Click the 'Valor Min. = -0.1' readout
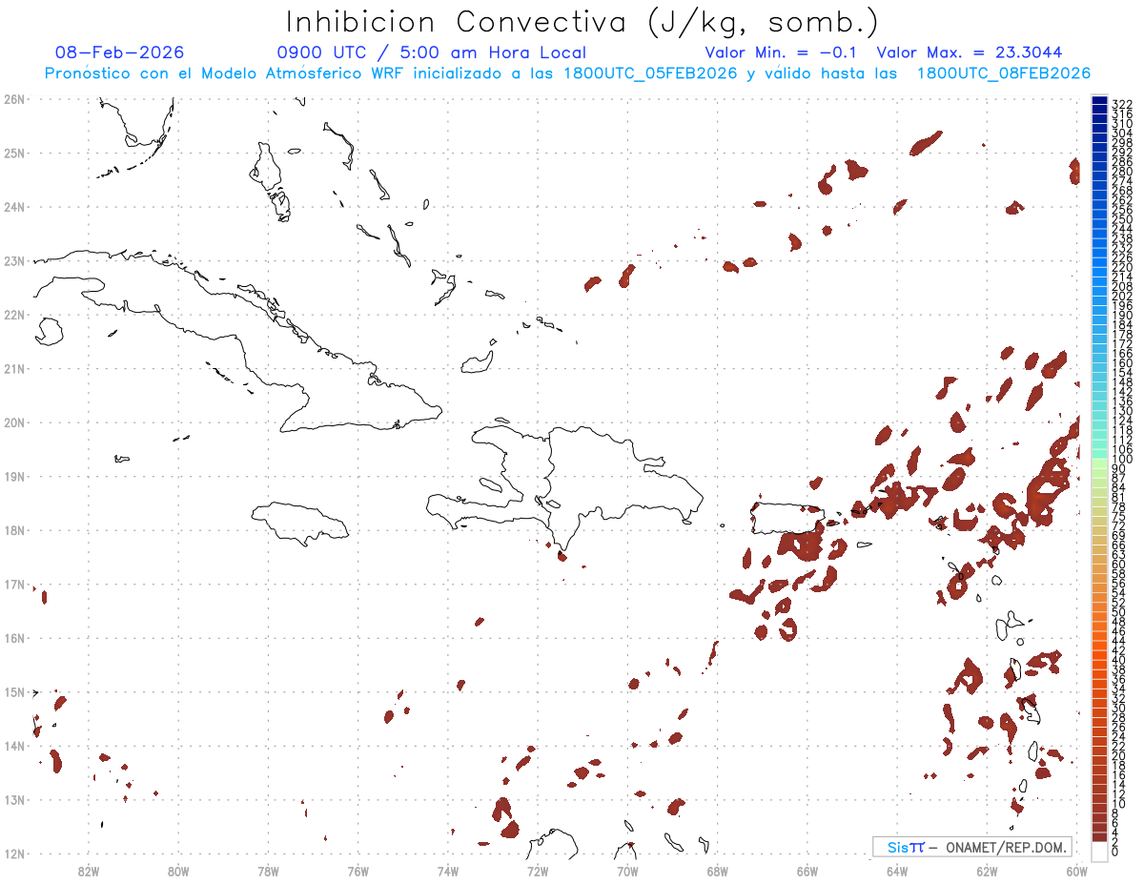The image size is (1144, 884). (x=782, y=52)
